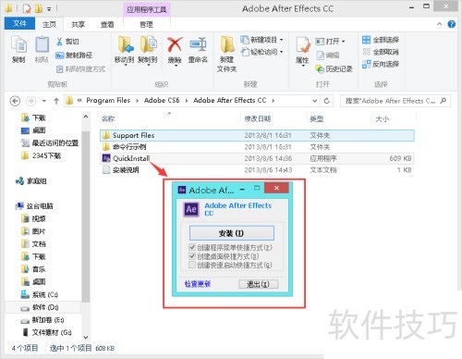462x359 pixels.
Task: Sort by the Date modified column header
Action: point(258,118)
